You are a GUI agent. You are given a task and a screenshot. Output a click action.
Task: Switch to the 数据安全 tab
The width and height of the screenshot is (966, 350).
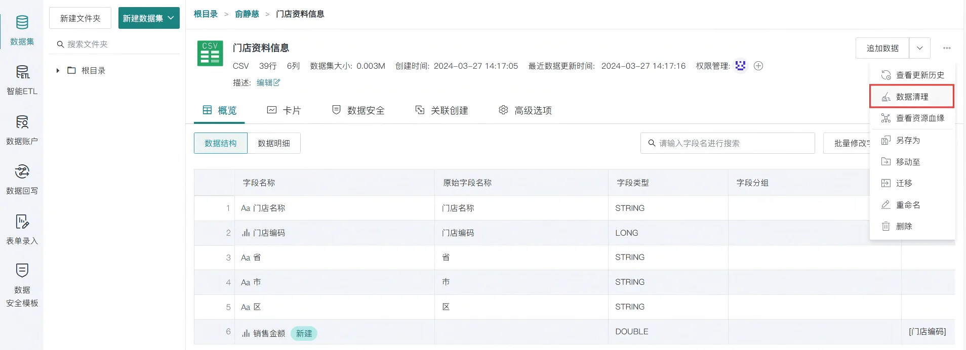[358, 110]
